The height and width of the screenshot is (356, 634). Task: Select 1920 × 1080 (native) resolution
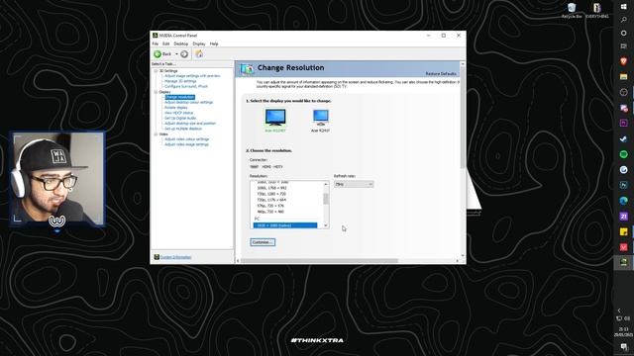(x=285, y=225)
